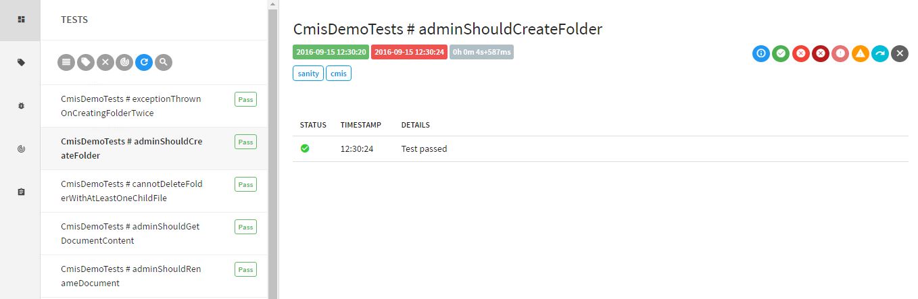Filter steps by green pass status

coord(781,53)
